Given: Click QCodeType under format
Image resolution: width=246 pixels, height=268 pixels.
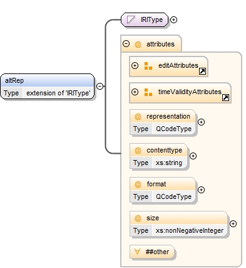Looking at the screenshot, I should point(173,196).
